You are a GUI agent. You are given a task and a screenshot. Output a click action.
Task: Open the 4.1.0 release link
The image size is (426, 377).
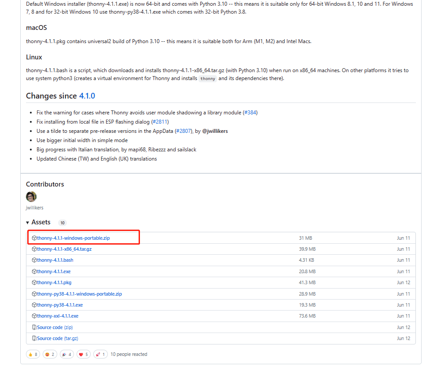87,96
